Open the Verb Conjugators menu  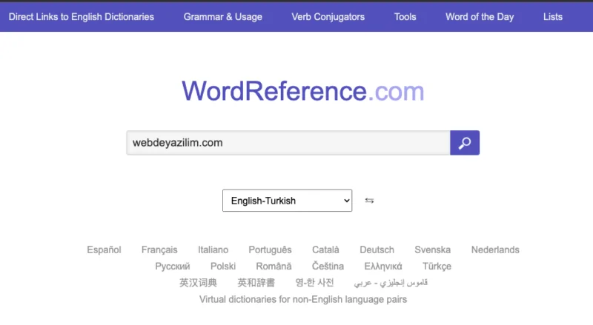point(328,17)
